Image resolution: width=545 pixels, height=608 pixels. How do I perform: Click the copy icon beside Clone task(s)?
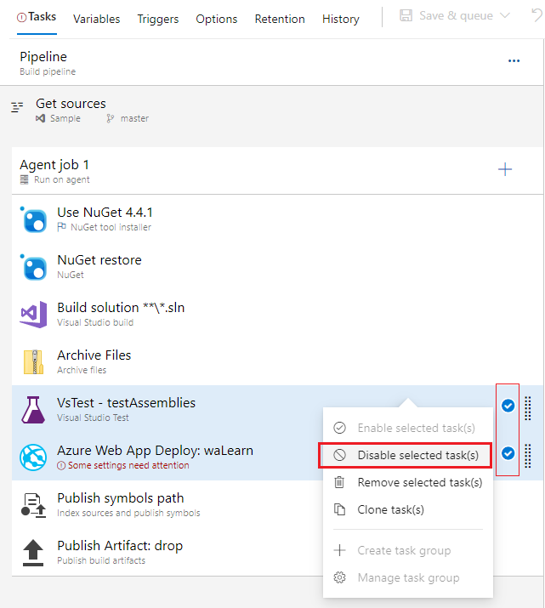(x=339, y=509)
